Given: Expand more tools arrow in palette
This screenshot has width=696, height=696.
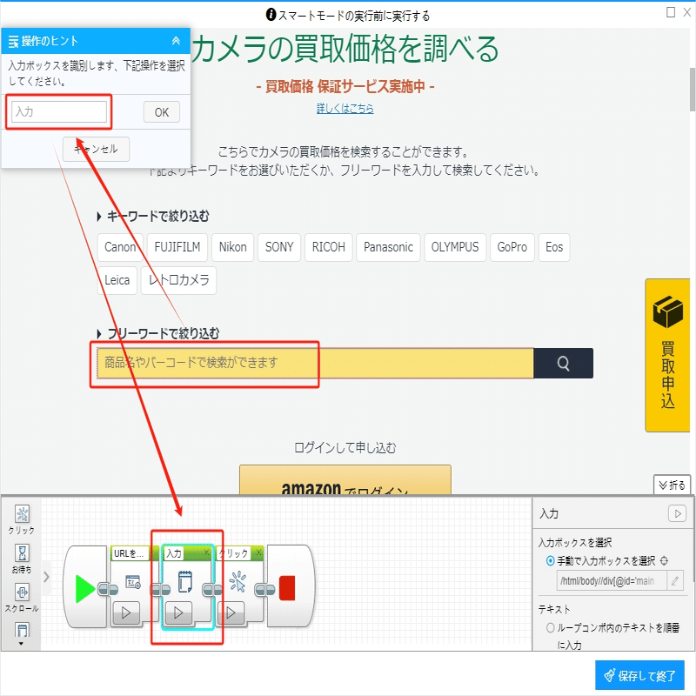Looking at the screenshot, I should pyautogui.click(x=21, y=643).
